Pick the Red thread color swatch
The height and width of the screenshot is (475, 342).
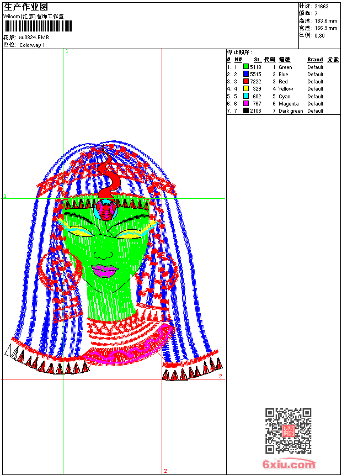(x=246, y=81)
